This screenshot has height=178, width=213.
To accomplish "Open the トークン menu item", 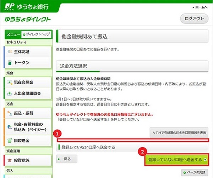I will click(x=28, y=63).
